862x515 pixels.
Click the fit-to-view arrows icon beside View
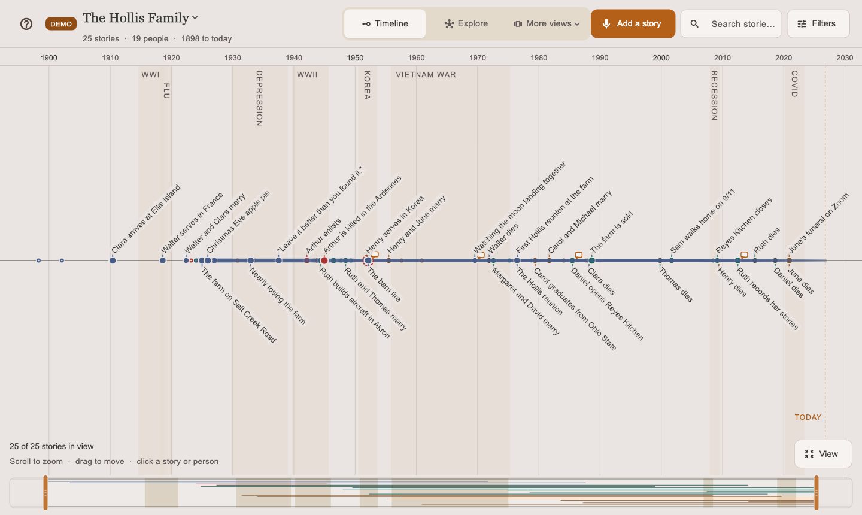point(809,454)
